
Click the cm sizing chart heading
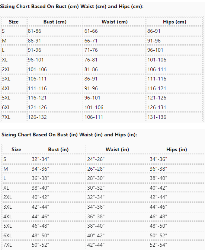[x=72, y=7]
